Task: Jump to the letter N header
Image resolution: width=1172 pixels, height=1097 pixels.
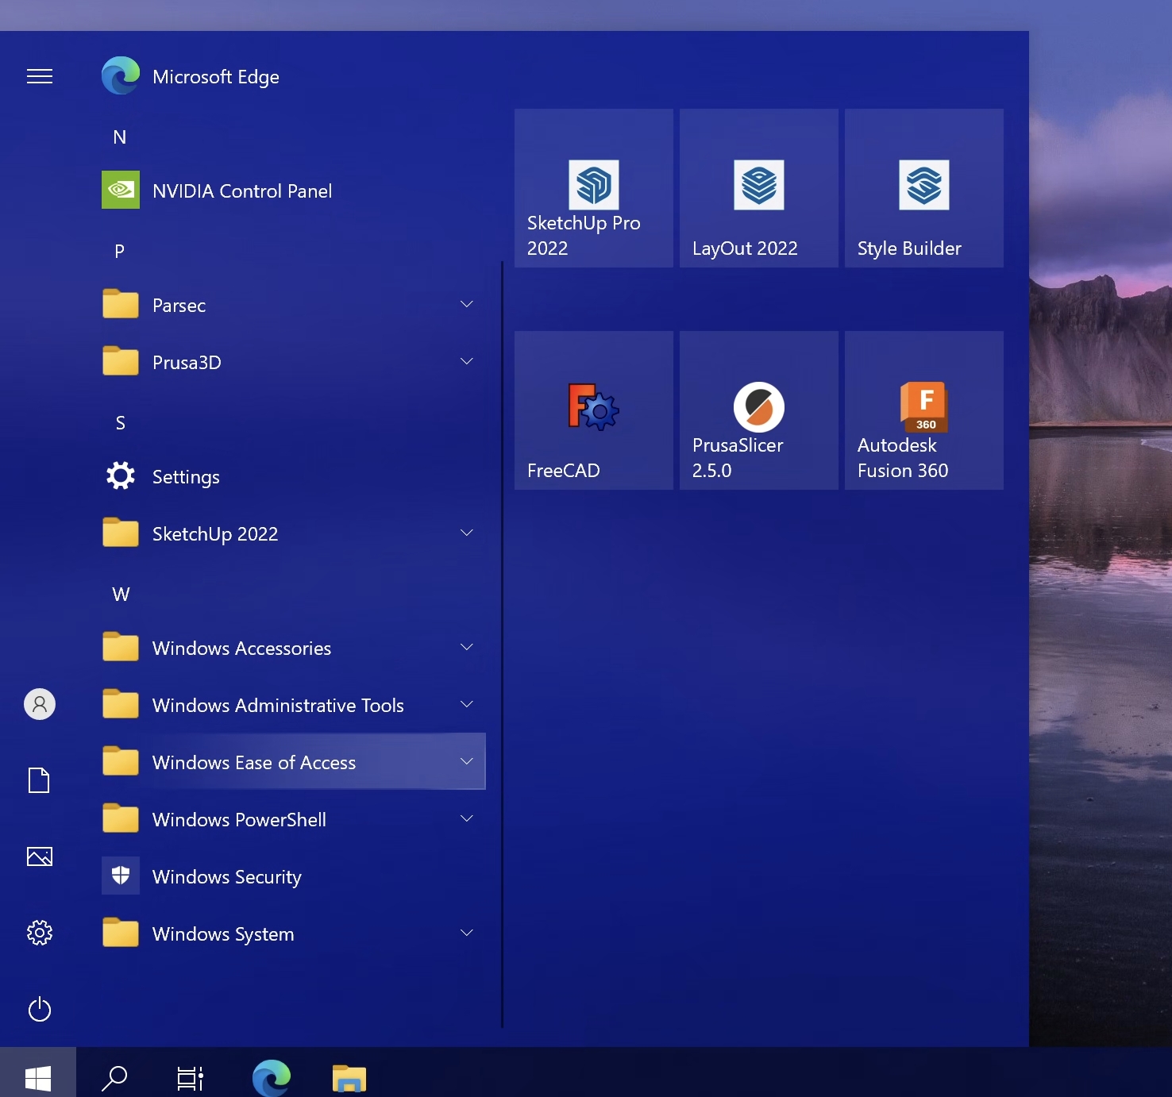Action: 120,137
